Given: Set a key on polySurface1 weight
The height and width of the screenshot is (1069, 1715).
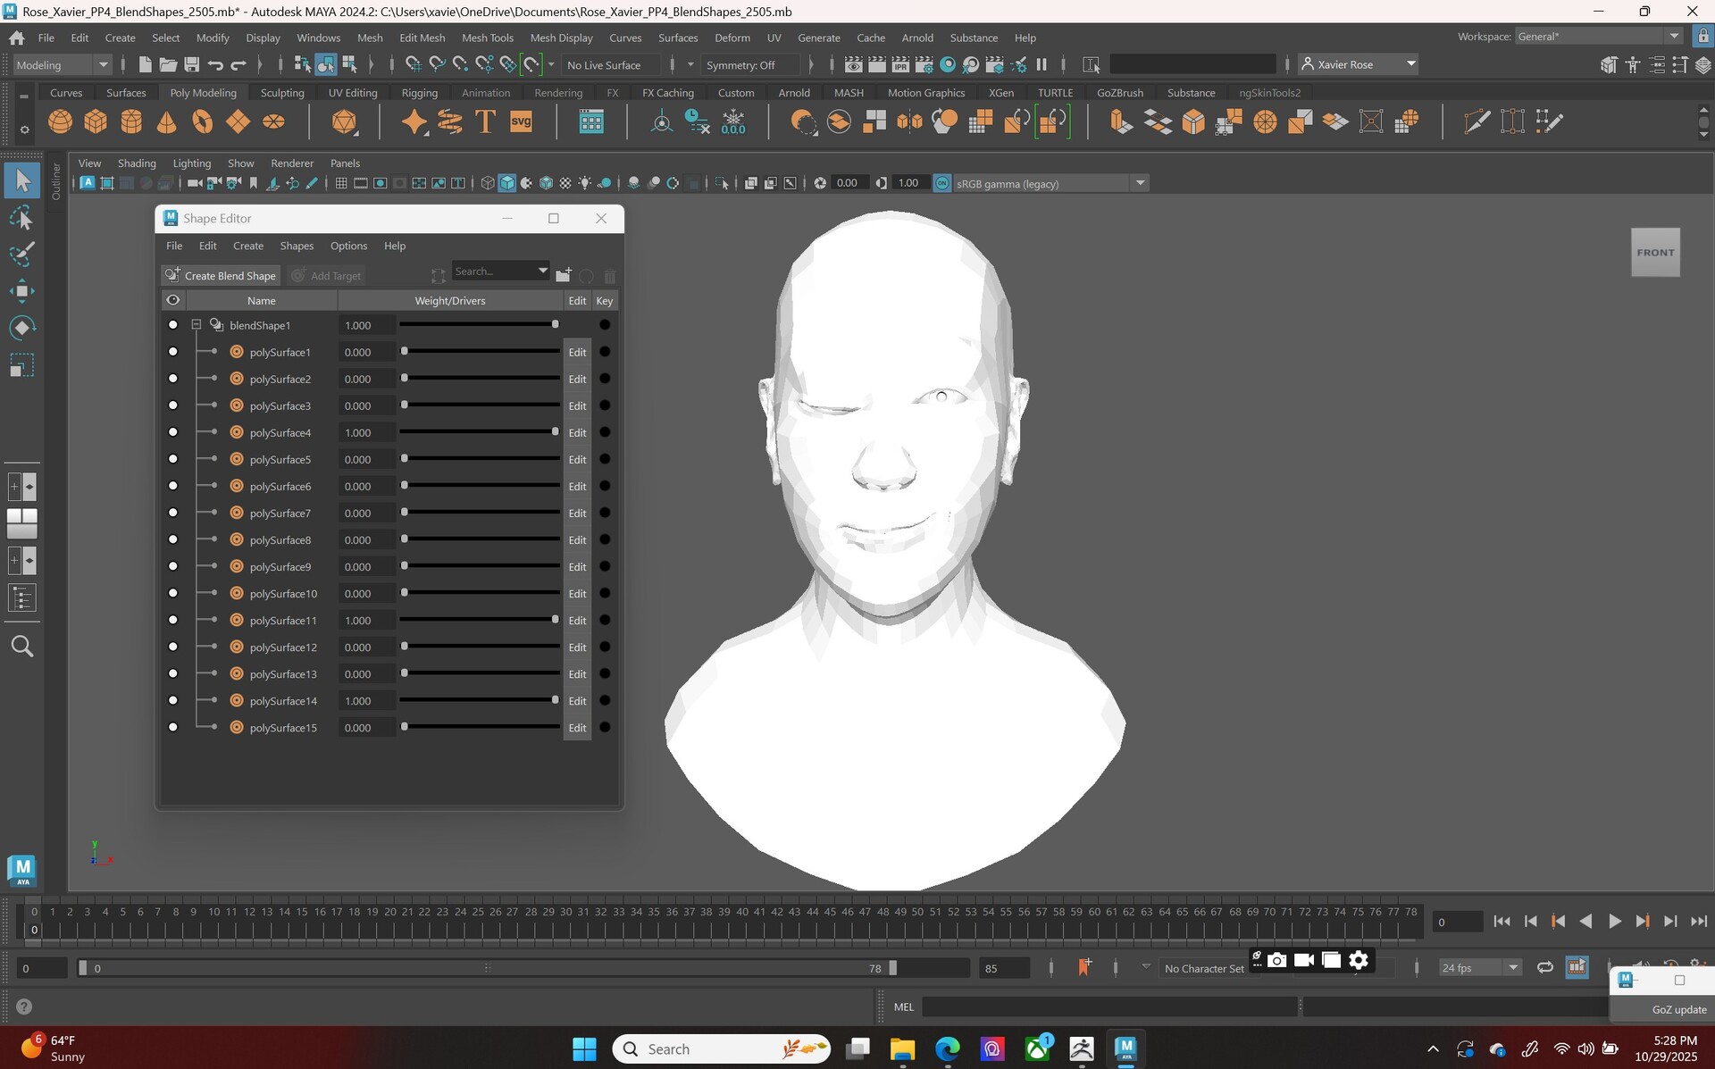Looking at the screenshot, I should 605,352.
